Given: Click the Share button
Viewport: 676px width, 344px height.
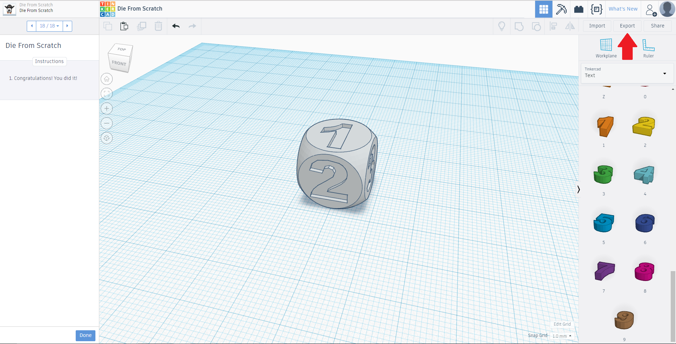Looking at the screenshot, I should [658, 26].
